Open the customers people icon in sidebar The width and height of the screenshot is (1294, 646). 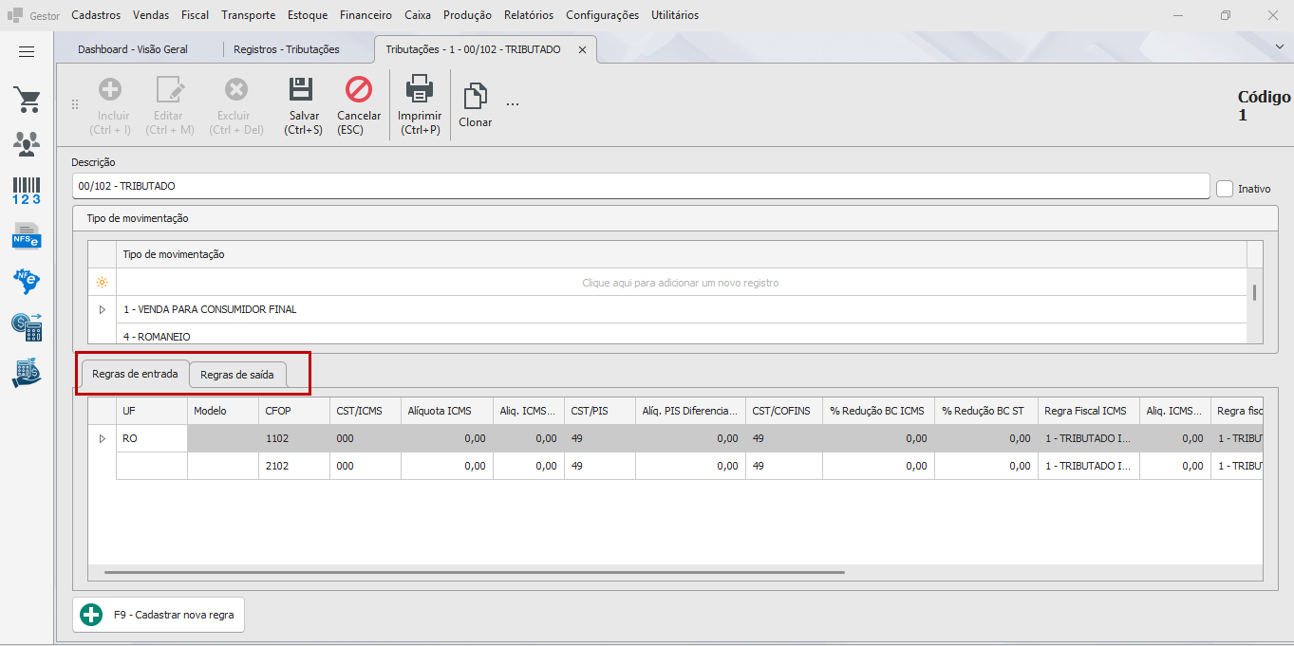click(27, 144)
